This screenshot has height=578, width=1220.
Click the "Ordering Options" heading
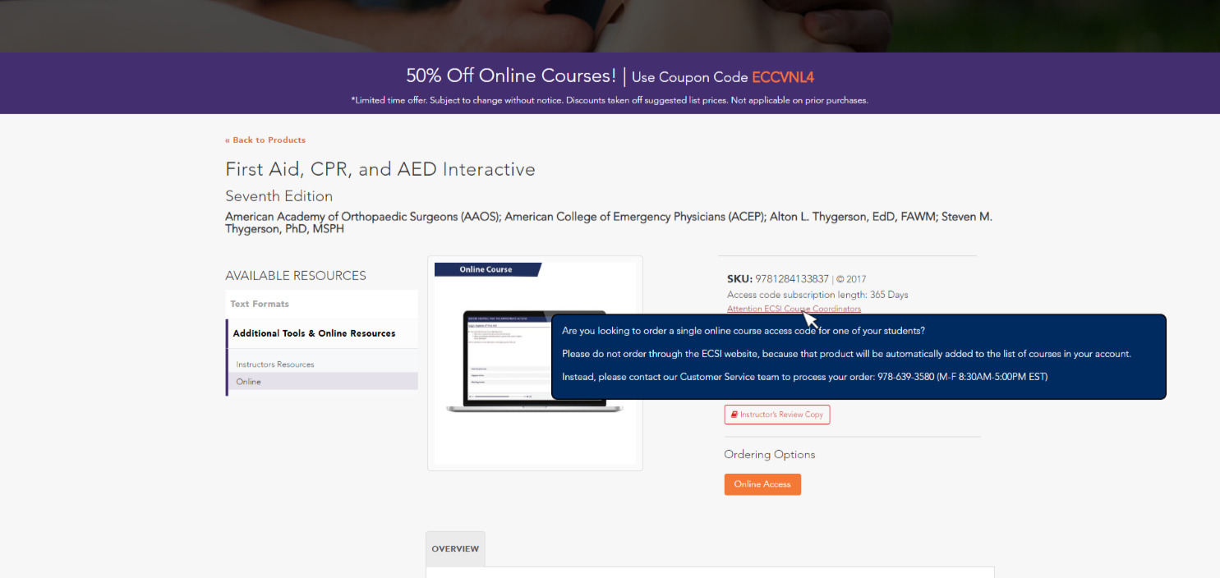point(769,454)
